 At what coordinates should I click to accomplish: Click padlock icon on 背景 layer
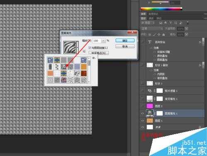point(200,127)
